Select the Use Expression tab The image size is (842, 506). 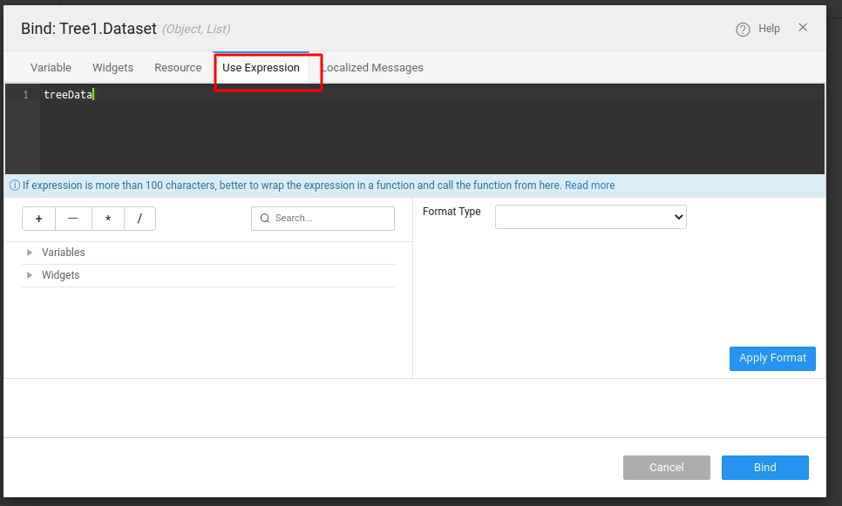point(261,68)
